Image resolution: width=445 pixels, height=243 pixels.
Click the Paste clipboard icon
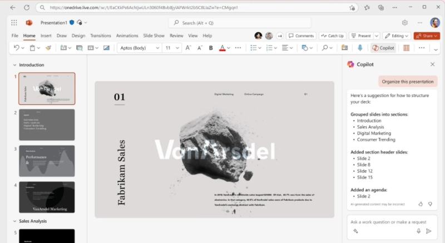(32, 48)
